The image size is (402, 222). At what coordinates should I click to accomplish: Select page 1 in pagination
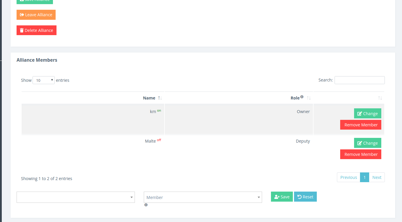tap(364, 177)
